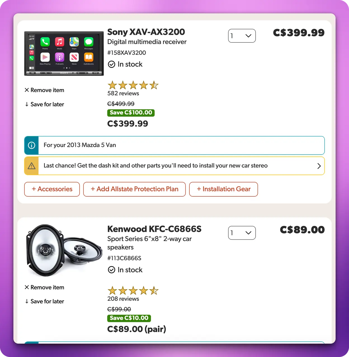Click the Accessories button

tap(52, 189)
